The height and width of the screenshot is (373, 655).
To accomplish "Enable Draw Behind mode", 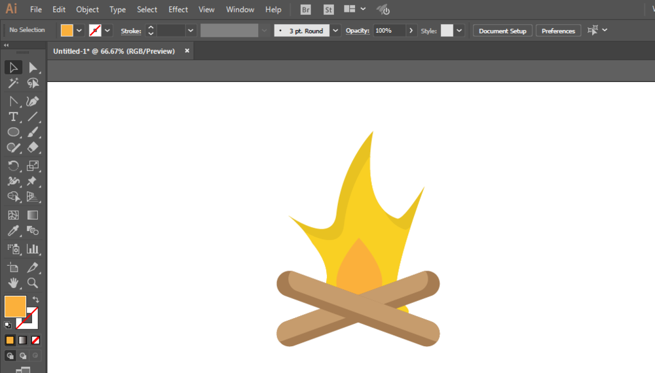I will [x=23, y=356].
